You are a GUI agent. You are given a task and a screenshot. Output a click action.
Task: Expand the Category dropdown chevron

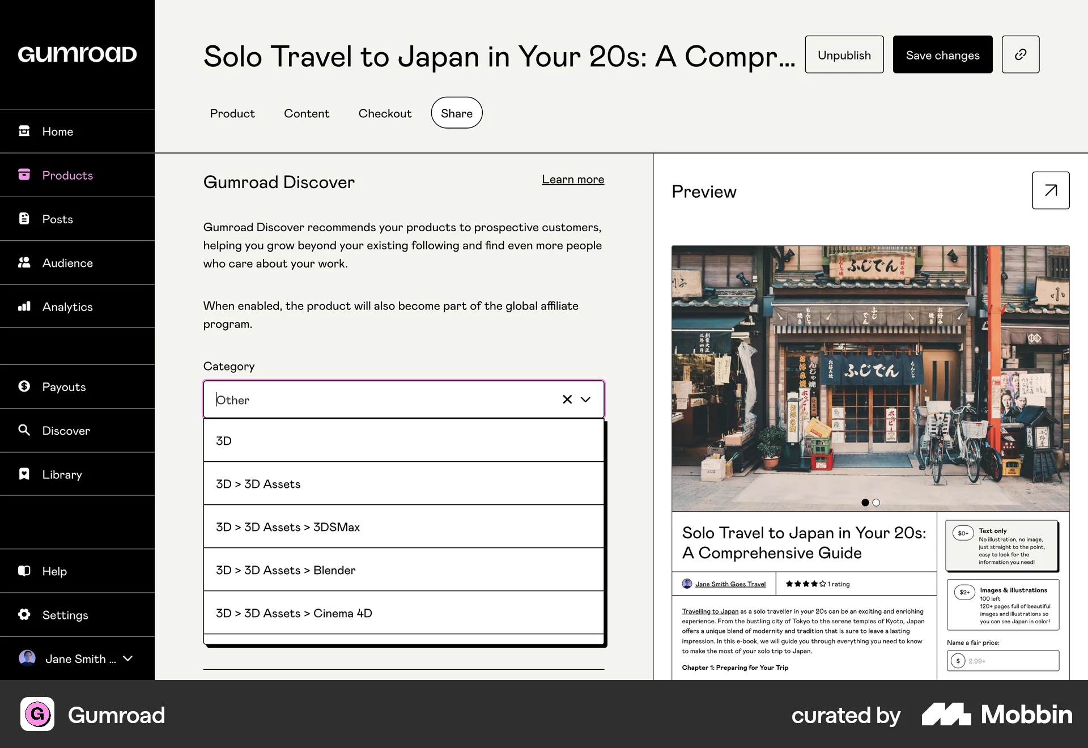(585, 399)
